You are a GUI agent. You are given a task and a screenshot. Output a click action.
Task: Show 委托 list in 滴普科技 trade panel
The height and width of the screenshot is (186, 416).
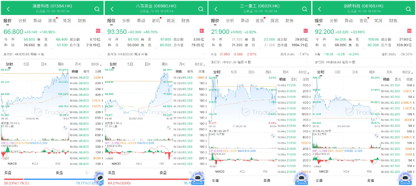(x=87, y=72)
